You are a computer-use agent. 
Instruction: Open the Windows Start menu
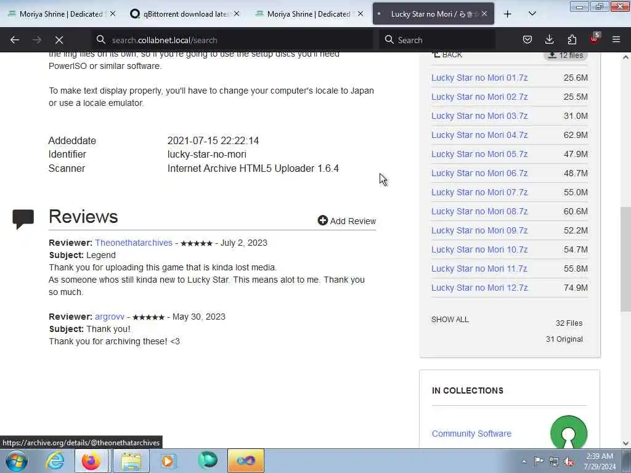click(x=17, y=461)
